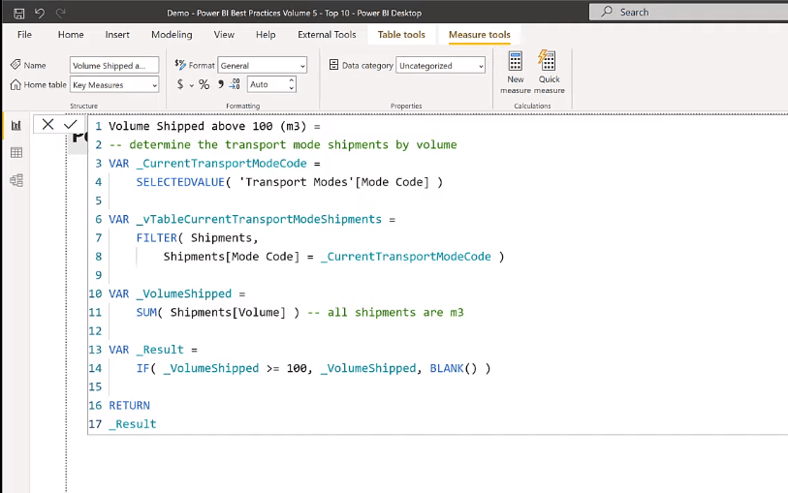Click the measure Name input field
This screenshot has height=493, width=788.
tap(114, 65)
